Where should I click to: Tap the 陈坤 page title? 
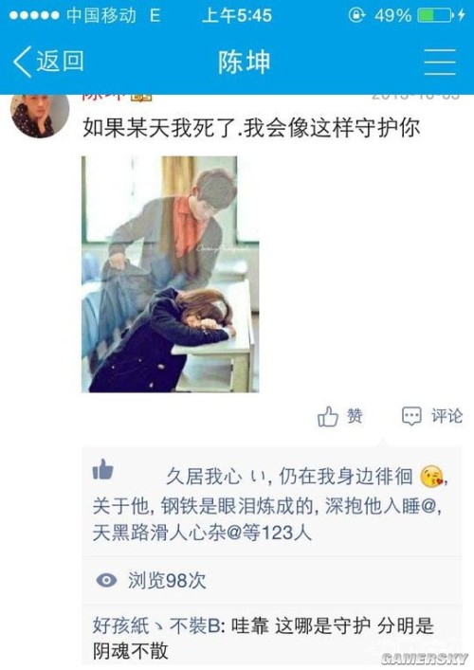click(245, 62)
